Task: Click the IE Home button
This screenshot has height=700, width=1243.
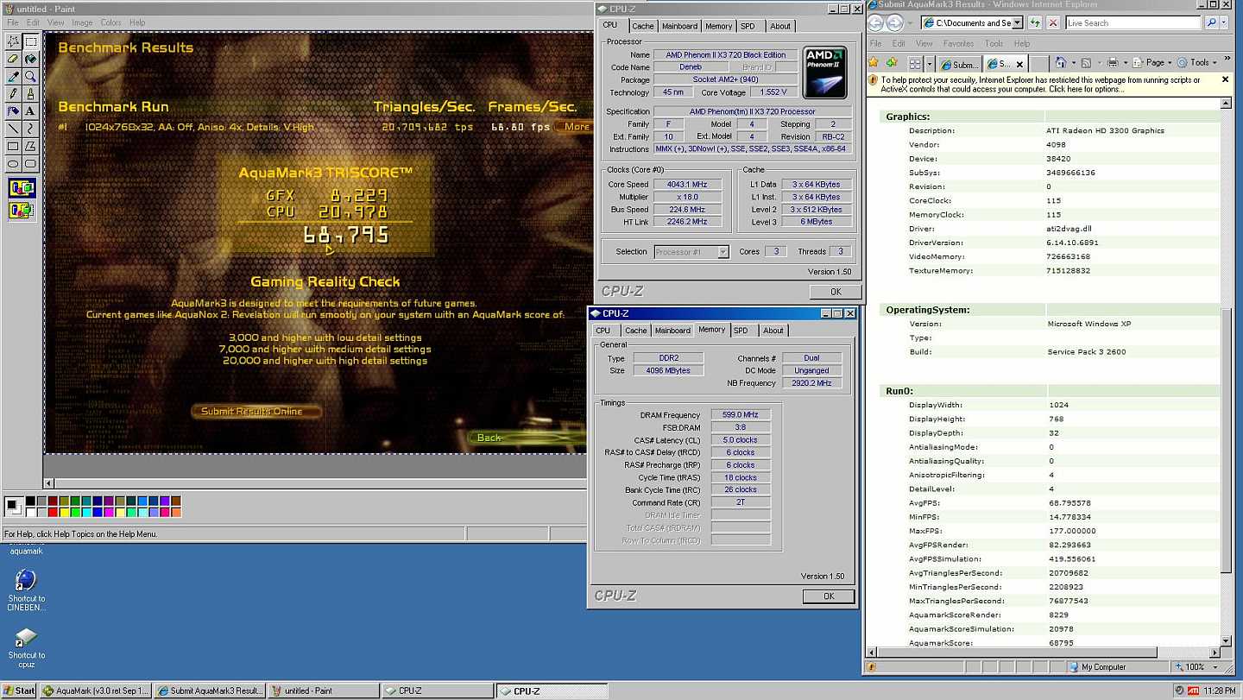Action: coord(1059,62)
